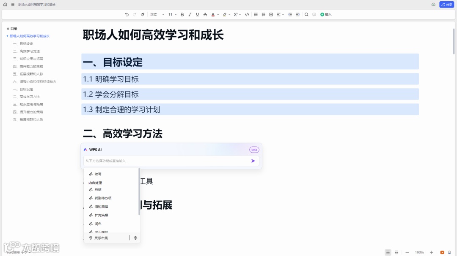457x256 pixels.
Task: Go to first 一、目标设定 outline entry
Action: point(23,43)
